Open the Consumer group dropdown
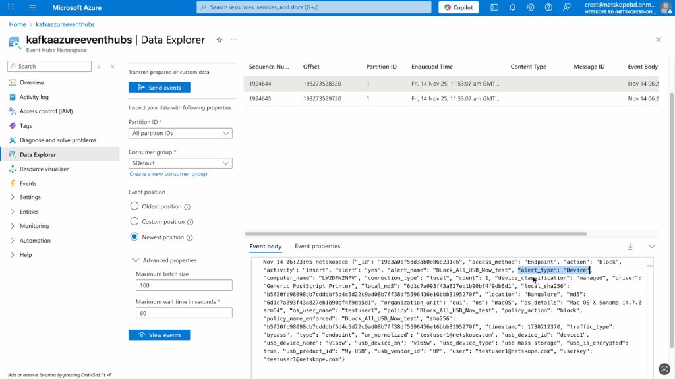Viewport: 675px width, 379px height. click(x=181, y=163)
